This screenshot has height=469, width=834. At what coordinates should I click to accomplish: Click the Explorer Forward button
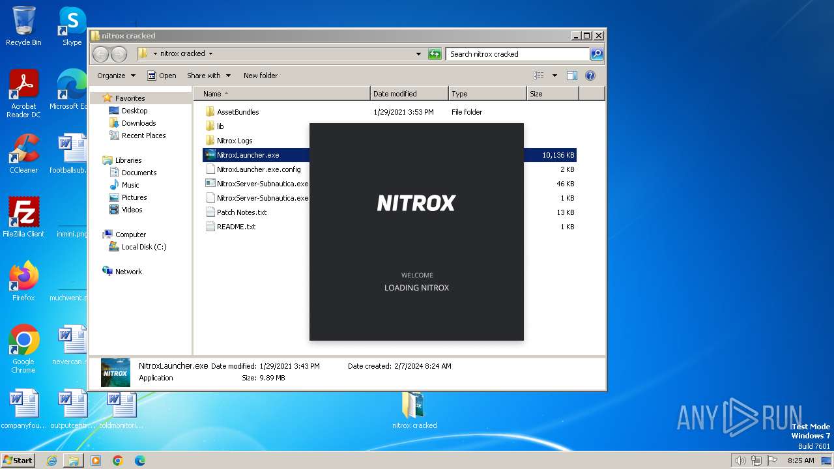coord(119,54)
